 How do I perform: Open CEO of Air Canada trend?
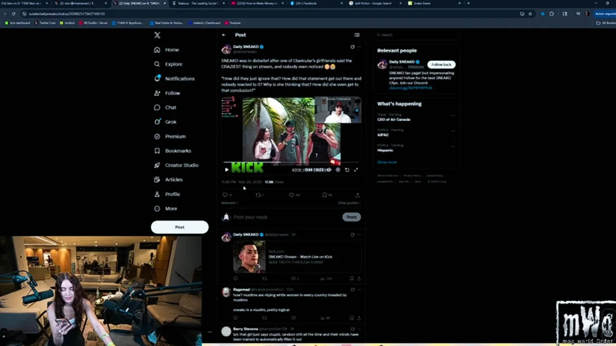394,119
